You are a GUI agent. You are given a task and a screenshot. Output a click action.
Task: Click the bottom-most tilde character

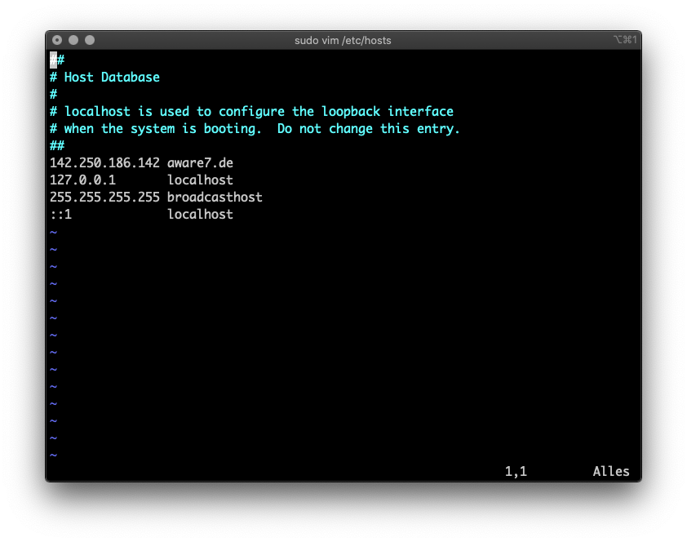(54, 455)
